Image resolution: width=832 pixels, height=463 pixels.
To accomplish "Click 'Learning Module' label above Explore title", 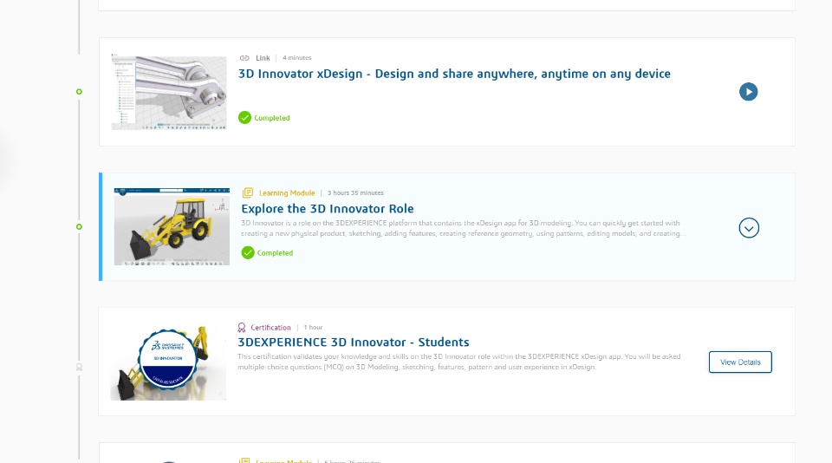I will coord(287,193).
